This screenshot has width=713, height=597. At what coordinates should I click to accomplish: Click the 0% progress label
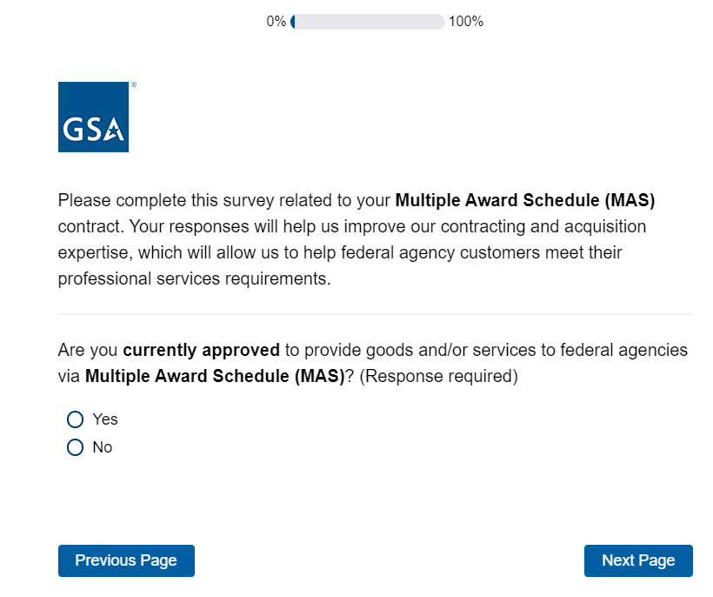277,22
